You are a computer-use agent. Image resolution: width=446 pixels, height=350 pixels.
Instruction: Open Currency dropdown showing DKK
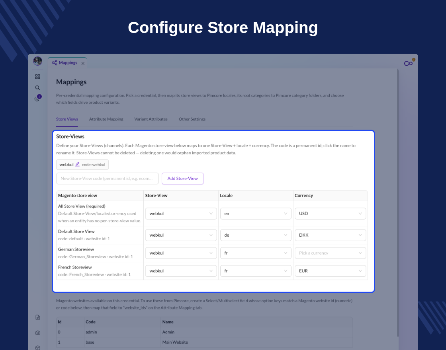pos(330,235)
